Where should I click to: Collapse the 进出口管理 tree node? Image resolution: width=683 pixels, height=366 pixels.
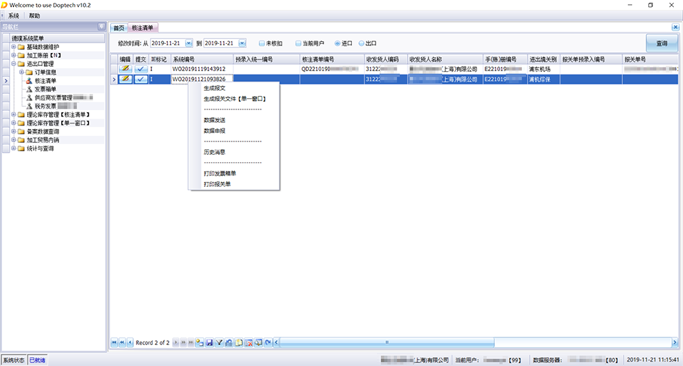pos(13,63)
